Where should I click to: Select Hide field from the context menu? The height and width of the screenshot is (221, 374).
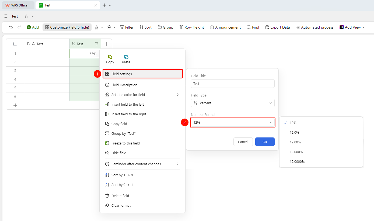pyautogui.click(x=142, y=153)
